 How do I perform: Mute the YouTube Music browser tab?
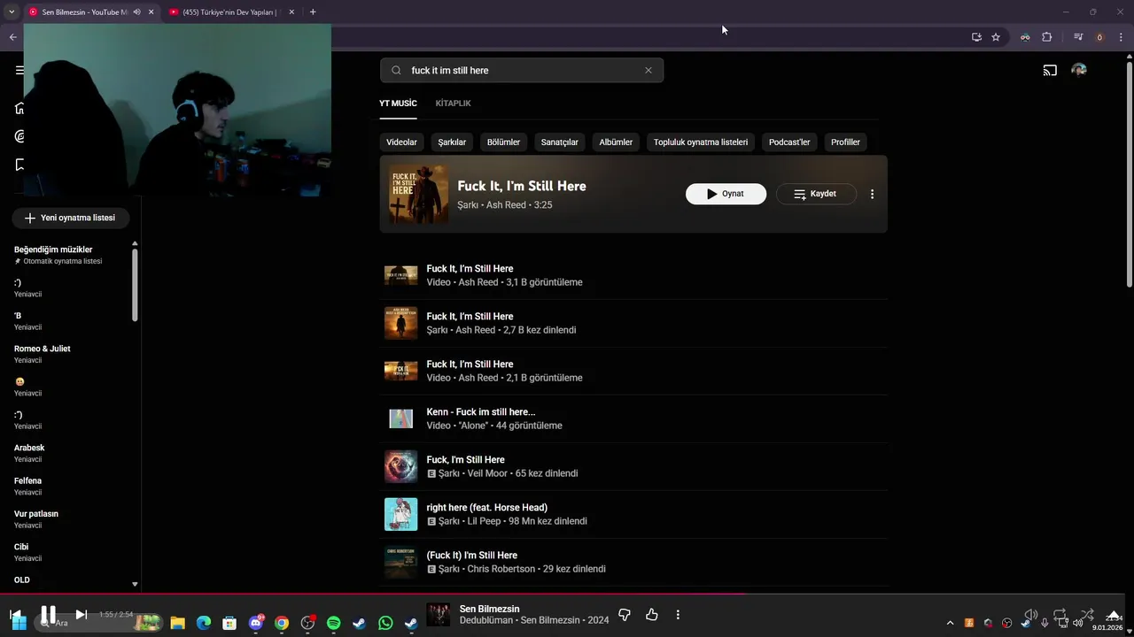pos(136,12)
